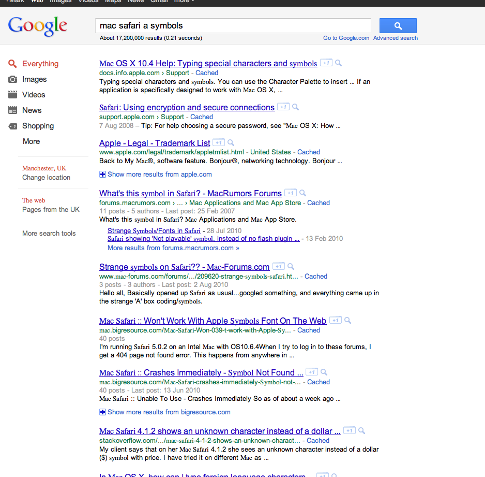Open Cached link for Apple trademark result
This screenshot has height=477, width=485.
(x=308, y=152)
